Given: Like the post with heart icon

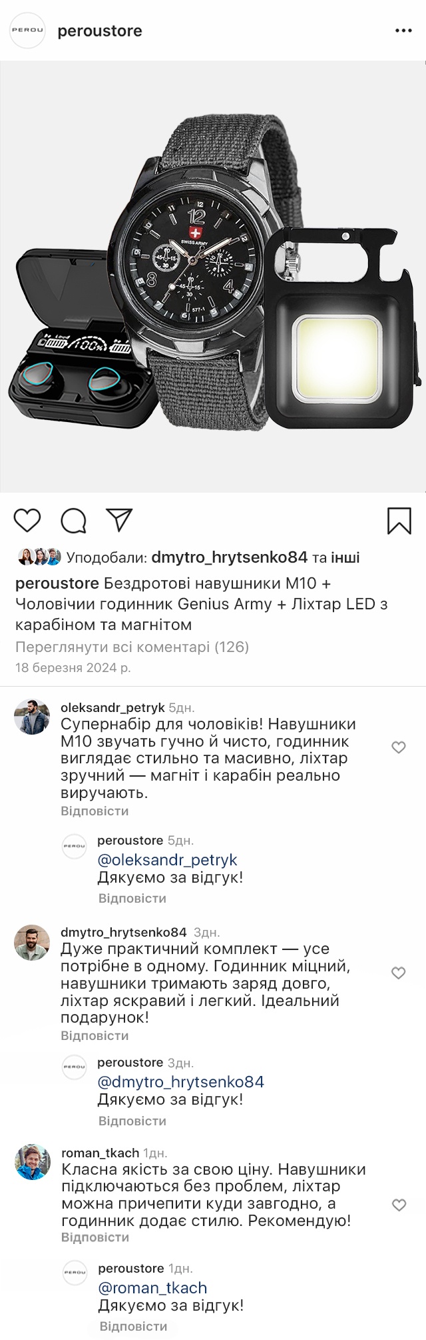Looking at the screenshot, I should pyautogui.click(x=27, y=520).
